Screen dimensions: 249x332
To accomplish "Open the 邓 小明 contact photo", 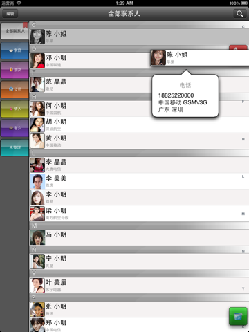I will pos(37,61).
